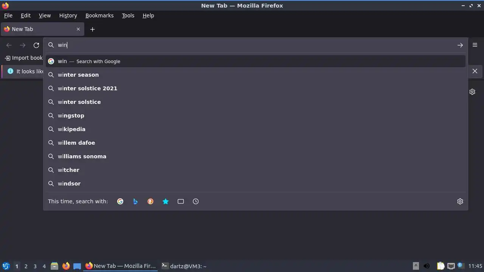Viewport: 484px width, 272px height.
Task: Search this time with DuckDuckGo icon
Action: point(150,201)
